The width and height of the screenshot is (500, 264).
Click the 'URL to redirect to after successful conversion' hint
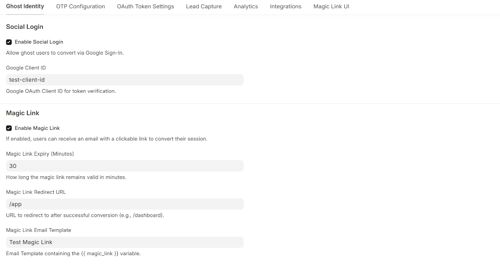85,216
